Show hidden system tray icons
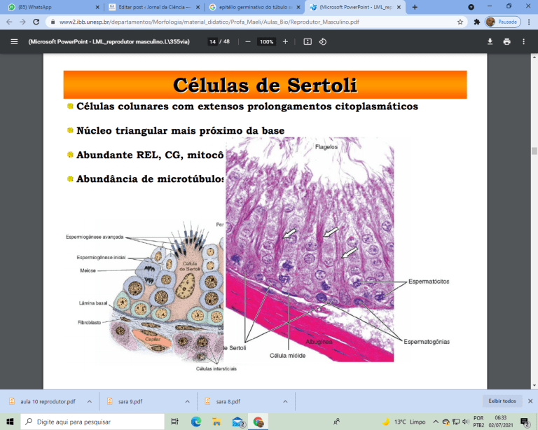The width and height of the screenshot is (538, 430). tap(436, 422)
